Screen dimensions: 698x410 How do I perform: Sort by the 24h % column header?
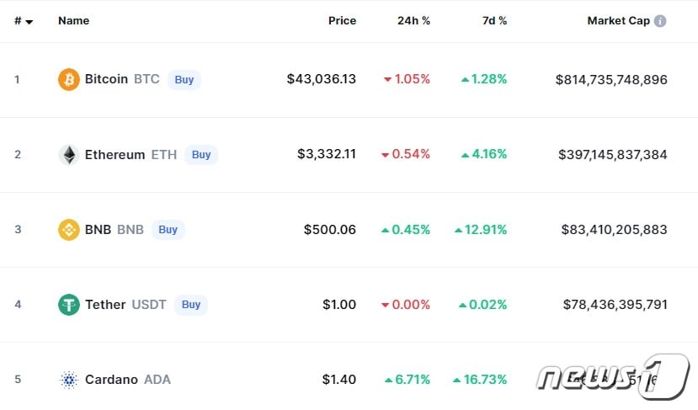[x=413, y=21]
